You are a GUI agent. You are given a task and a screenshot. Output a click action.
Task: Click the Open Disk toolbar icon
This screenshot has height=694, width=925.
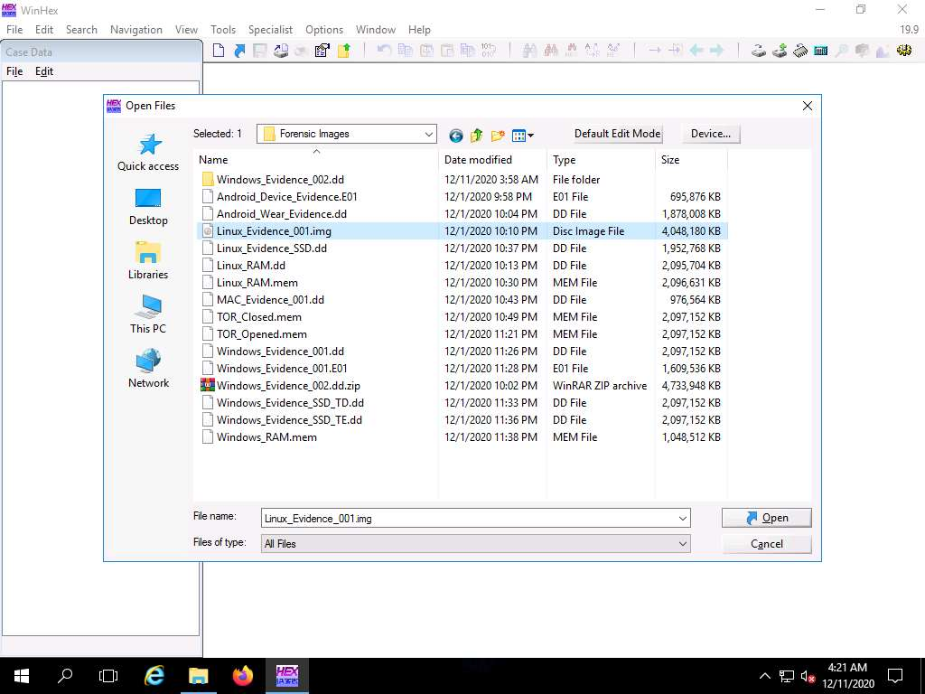pyautogui.click(x=759, y=51)
